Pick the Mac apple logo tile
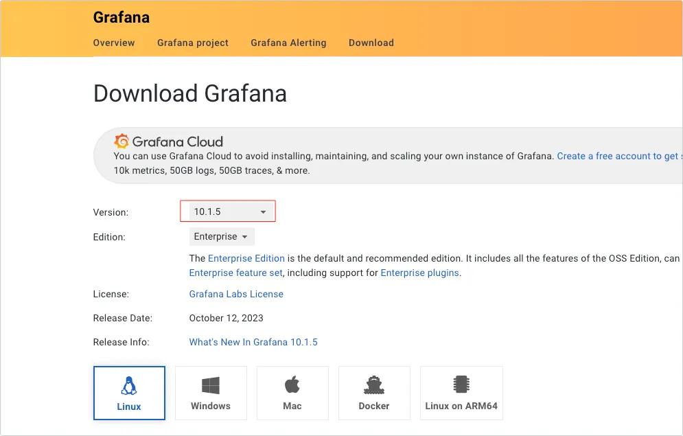Viewport: 683px width, 436px height. 292,393
